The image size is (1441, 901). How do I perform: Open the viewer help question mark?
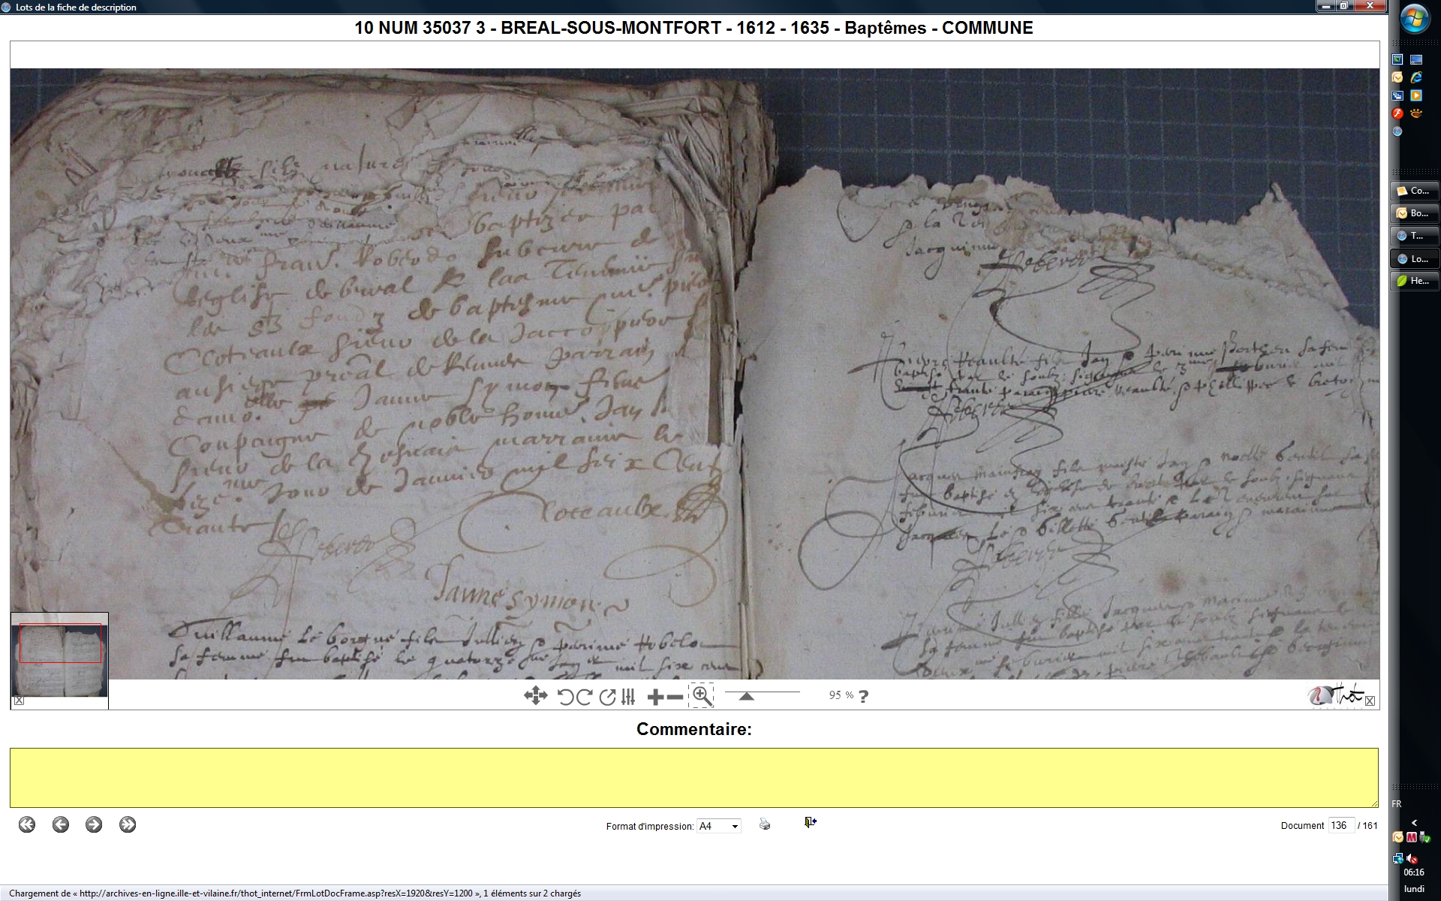[864, 696]
